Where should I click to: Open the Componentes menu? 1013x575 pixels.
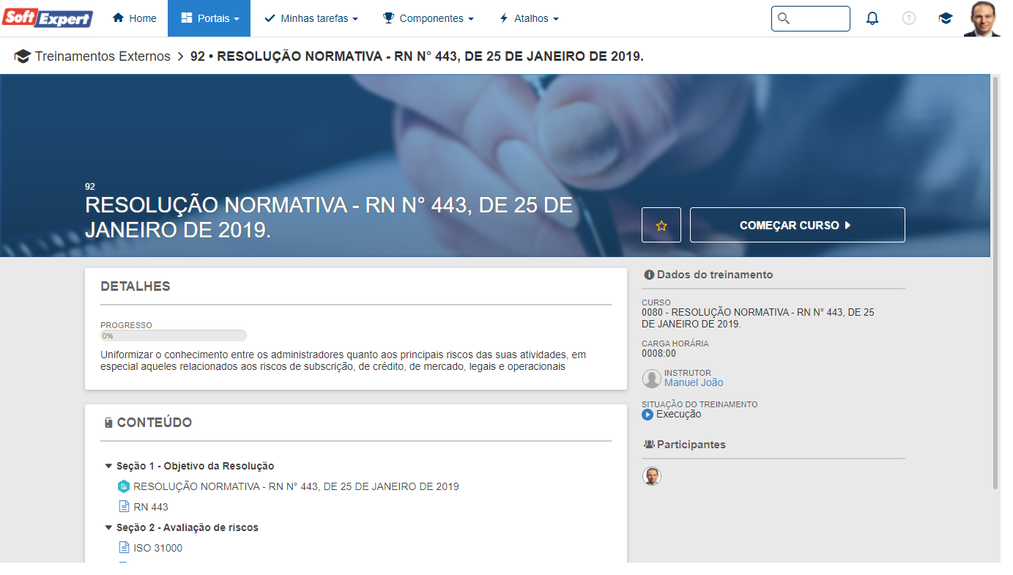point(428,18)
